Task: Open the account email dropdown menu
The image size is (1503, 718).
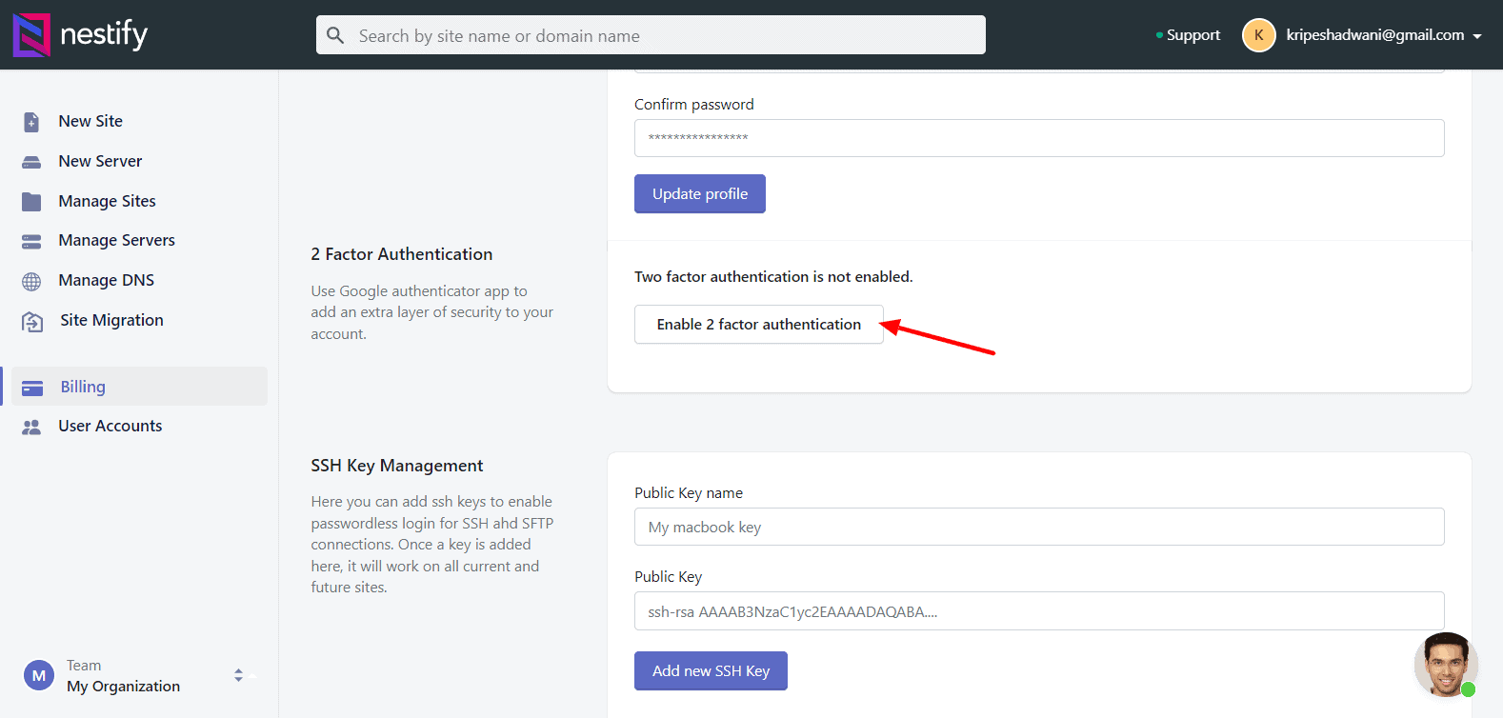Action: 1477,36
